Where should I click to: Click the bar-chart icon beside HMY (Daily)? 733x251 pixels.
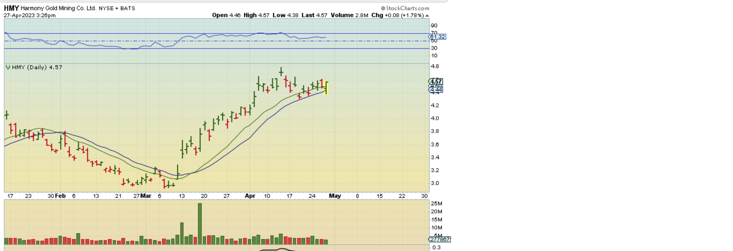[x=8, y=67]
